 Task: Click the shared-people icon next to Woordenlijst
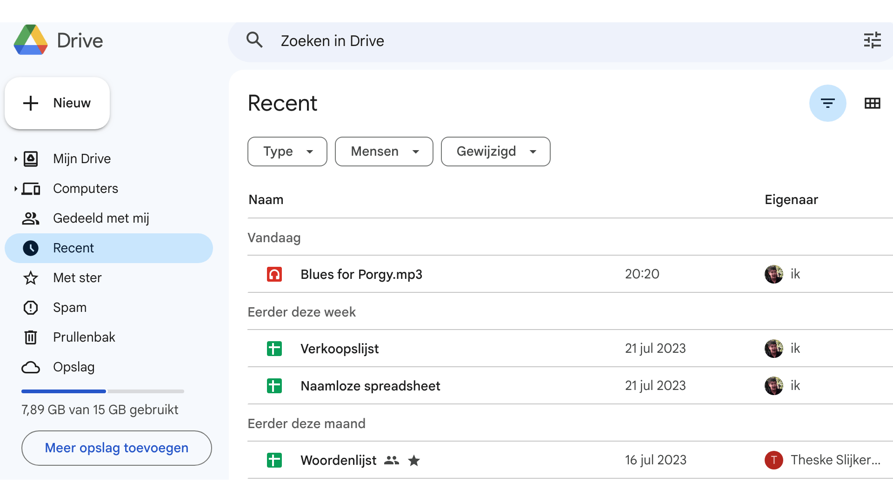tap(392, 460)
